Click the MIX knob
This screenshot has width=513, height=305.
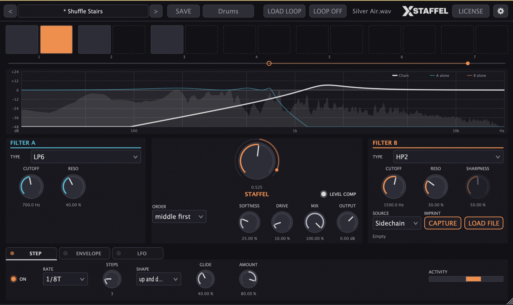[315, 222]
